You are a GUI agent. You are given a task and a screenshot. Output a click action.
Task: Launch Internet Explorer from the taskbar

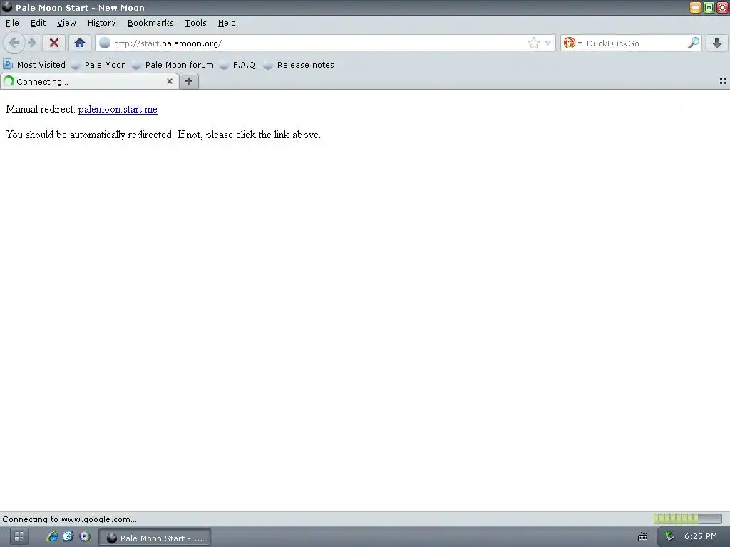52,536
